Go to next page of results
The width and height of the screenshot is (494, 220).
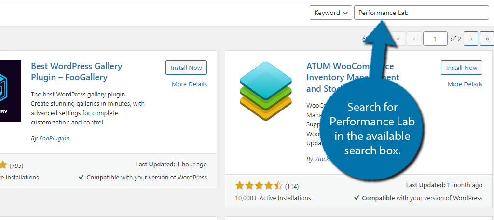tap(471, 39)
